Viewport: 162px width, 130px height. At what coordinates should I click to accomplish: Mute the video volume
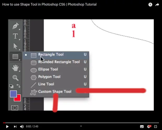[x=22, y=127]
